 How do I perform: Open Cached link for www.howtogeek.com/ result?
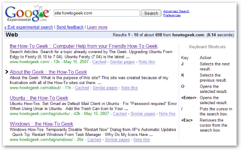coord(99,62)
